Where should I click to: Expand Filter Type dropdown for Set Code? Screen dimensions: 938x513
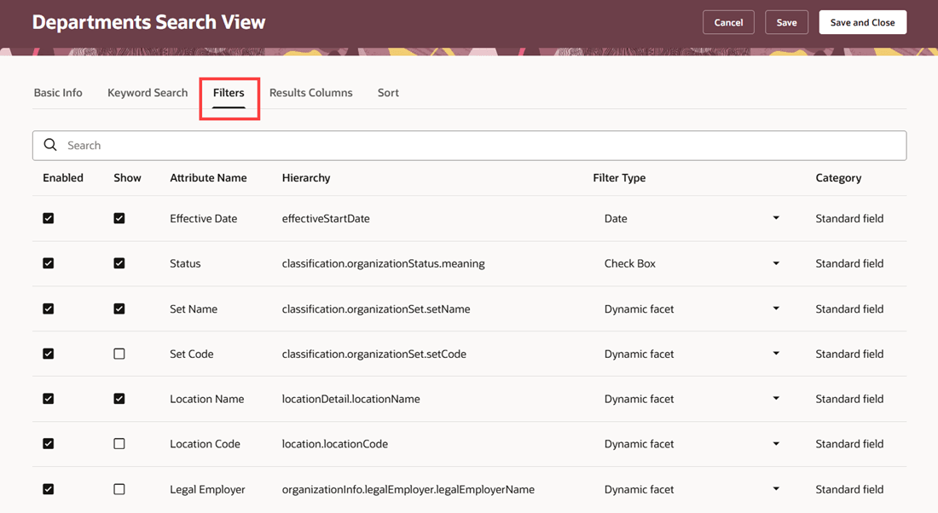776,354
